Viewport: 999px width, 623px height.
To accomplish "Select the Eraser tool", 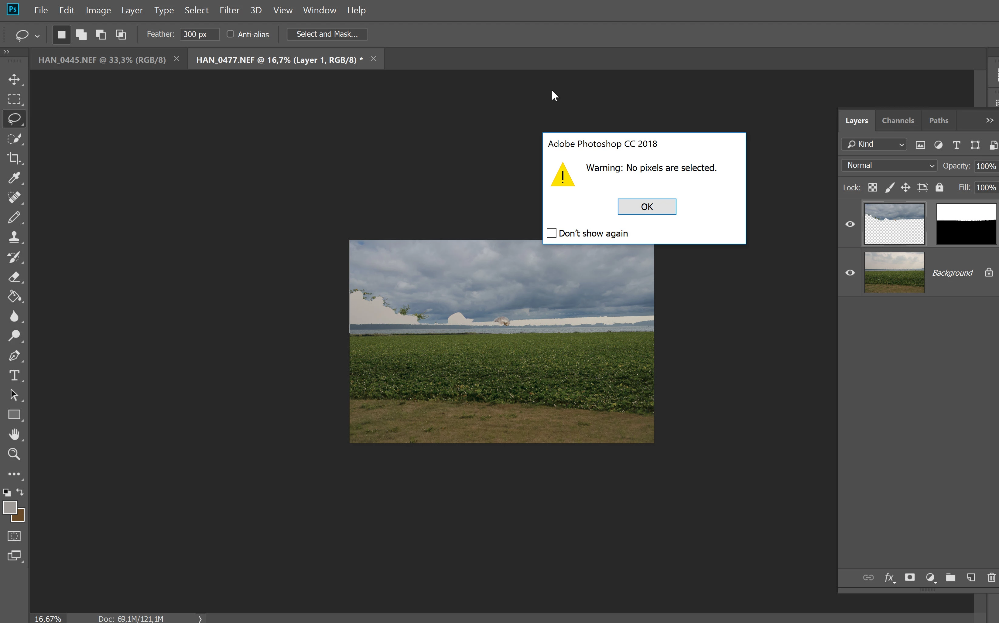I will click(x=14, y=277).
